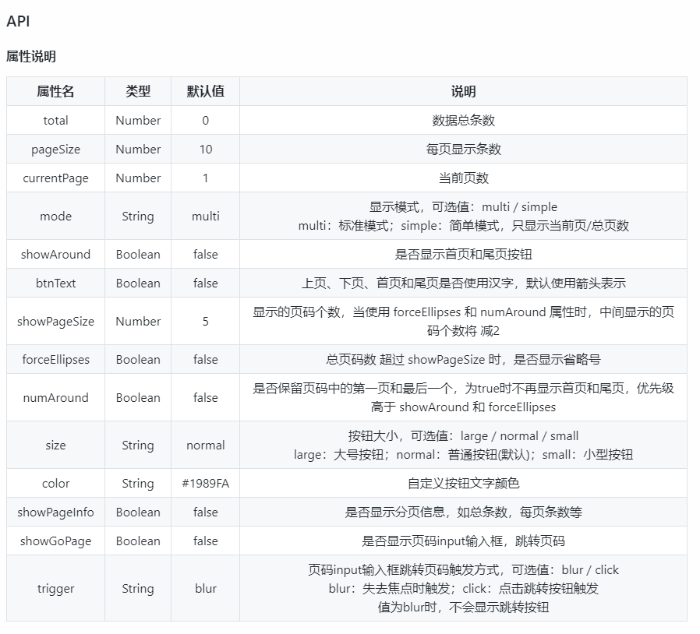Click the forceEllipses property cell
This screenshot has height=634, width=700.
pos(55,359)
